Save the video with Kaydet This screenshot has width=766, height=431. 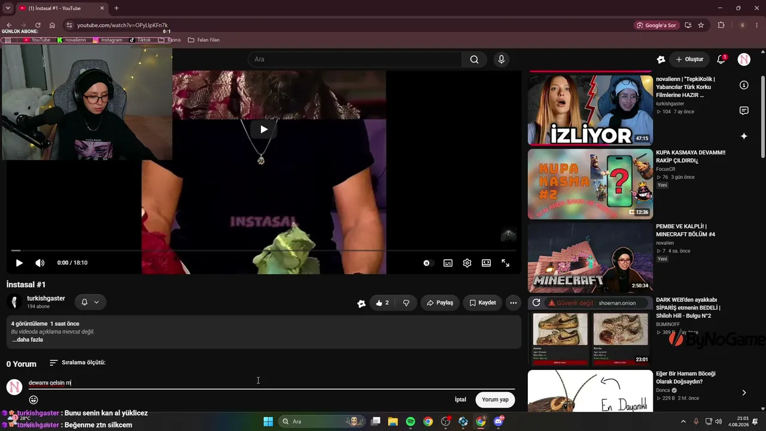[x=482, y=303]
